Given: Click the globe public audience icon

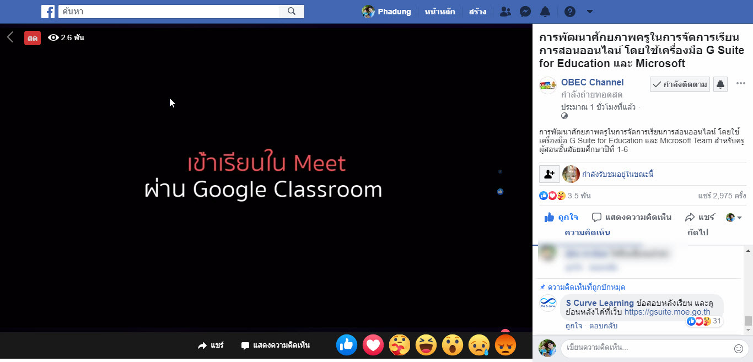Looking at the screenshot, I should click(564, 116).
